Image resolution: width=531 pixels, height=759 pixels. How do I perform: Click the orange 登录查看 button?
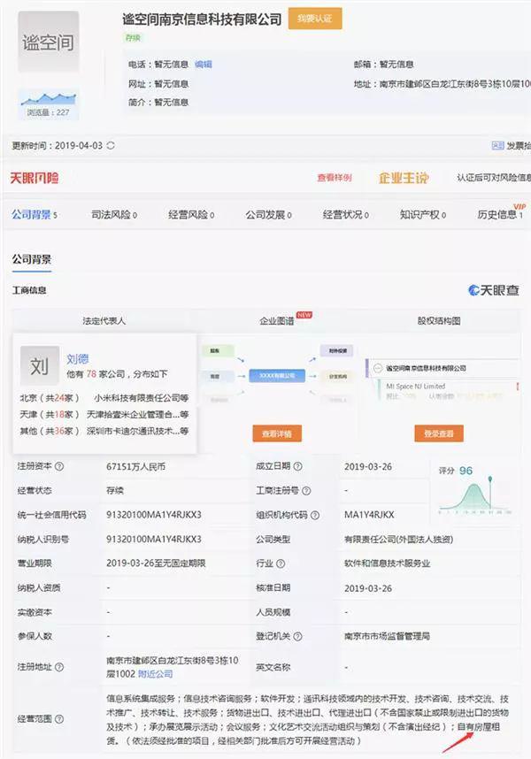tap(439, 433)
